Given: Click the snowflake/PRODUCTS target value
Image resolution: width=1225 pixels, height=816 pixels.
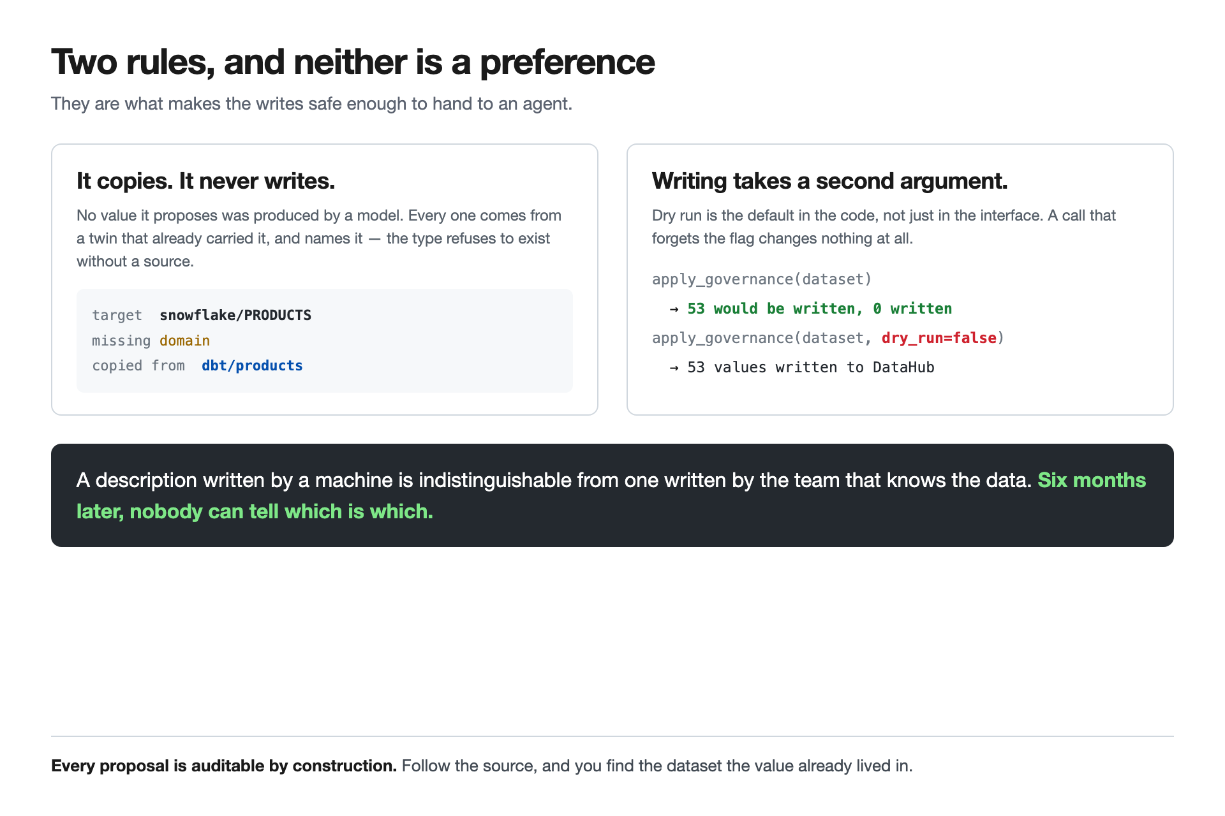Looking at the screenshot, I should (235, 316).
